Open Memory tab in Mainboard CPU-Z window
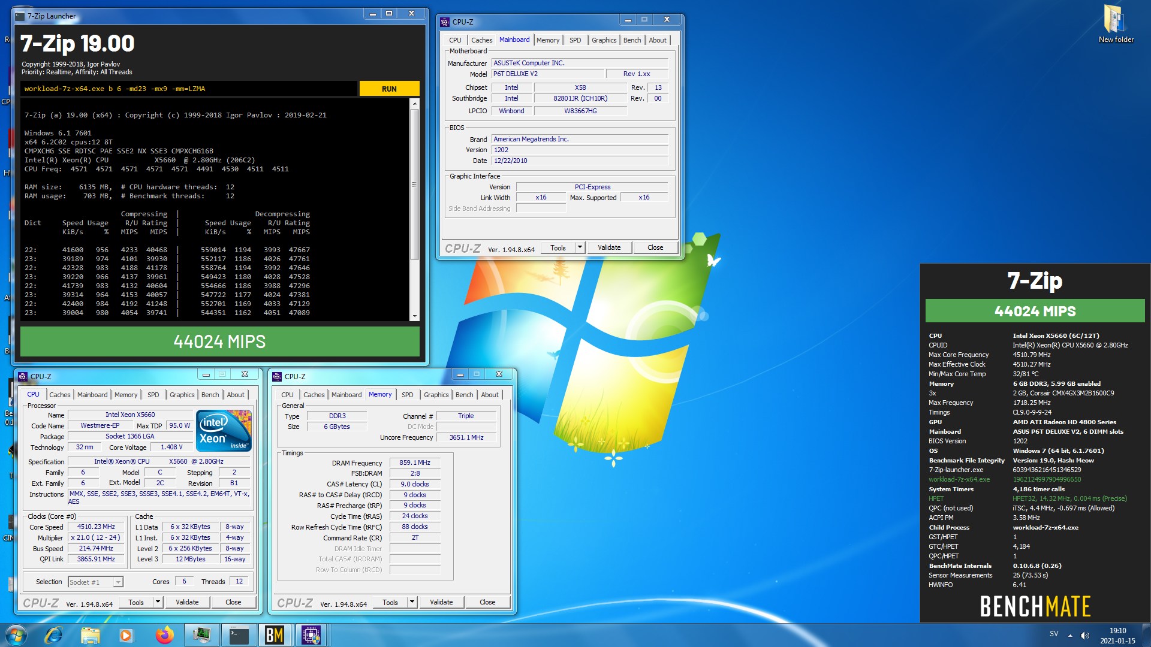This screenshot has width=1151, height=647. (548, 40)
